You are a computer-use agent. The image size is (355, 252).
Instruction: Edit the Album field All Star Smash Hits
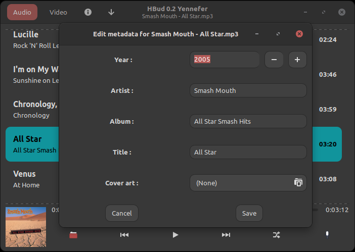click(248, 121)
